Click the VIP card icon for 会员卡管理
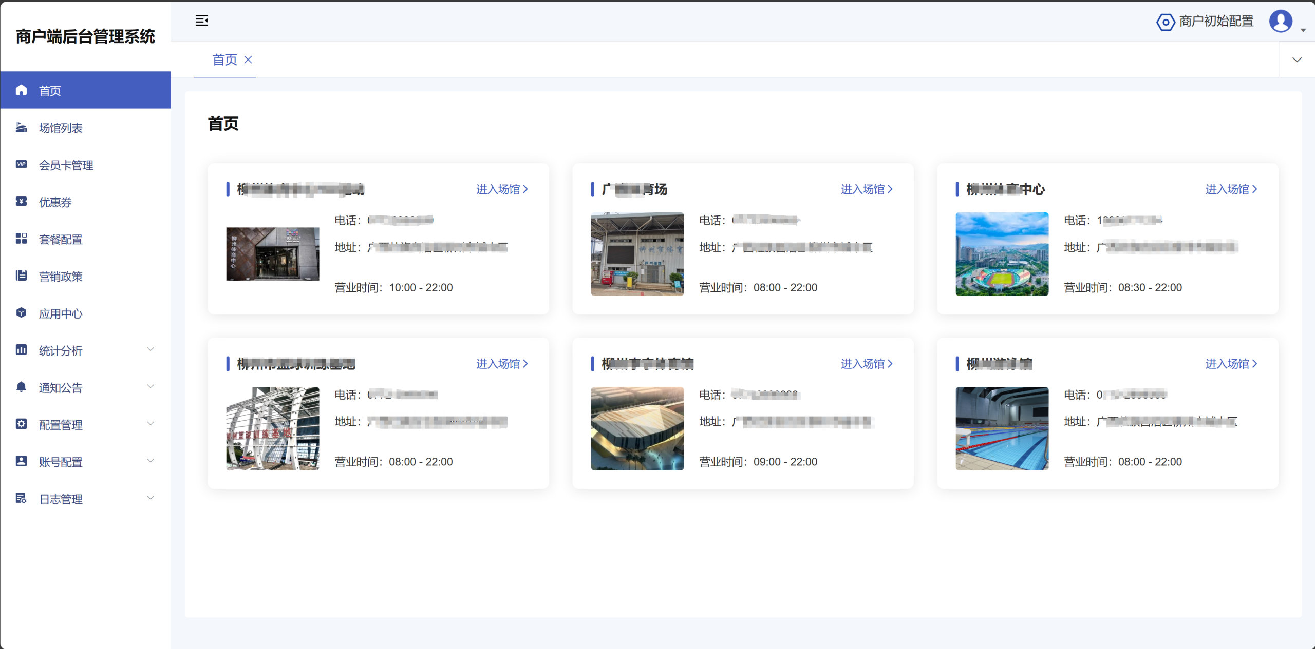 [21, 164]
